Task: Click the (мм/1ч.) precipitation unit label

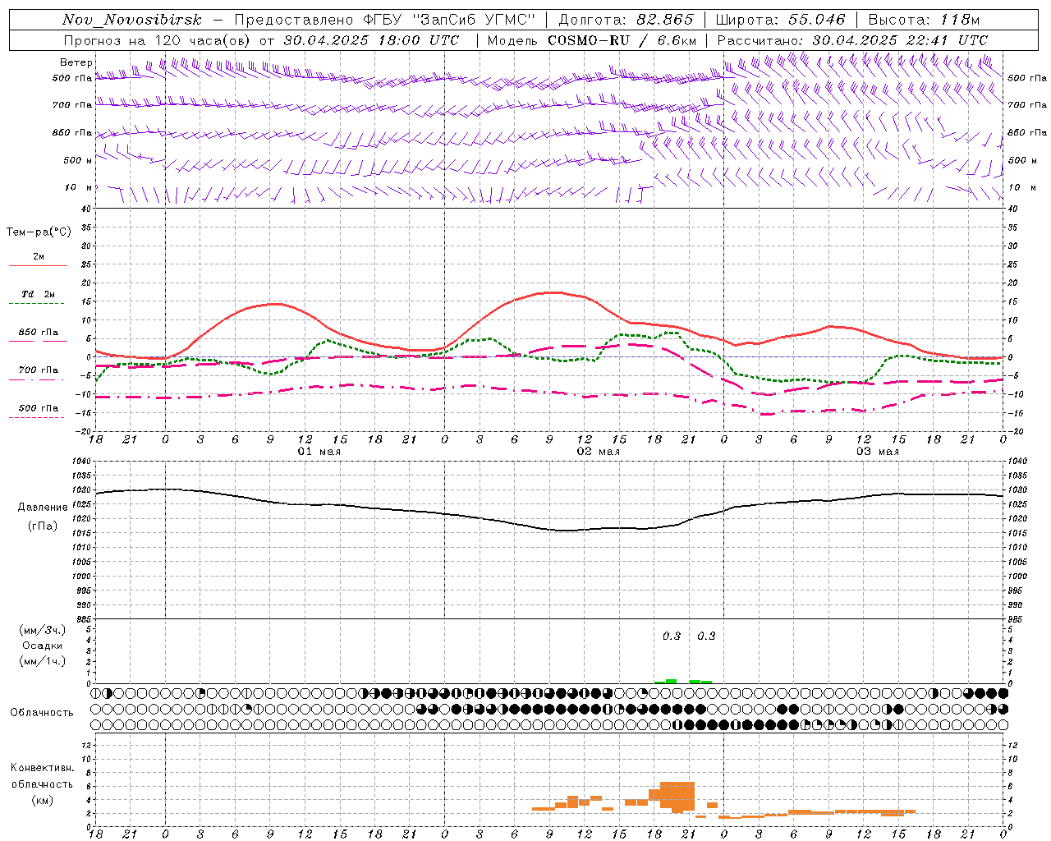Action: coord(43,661)
